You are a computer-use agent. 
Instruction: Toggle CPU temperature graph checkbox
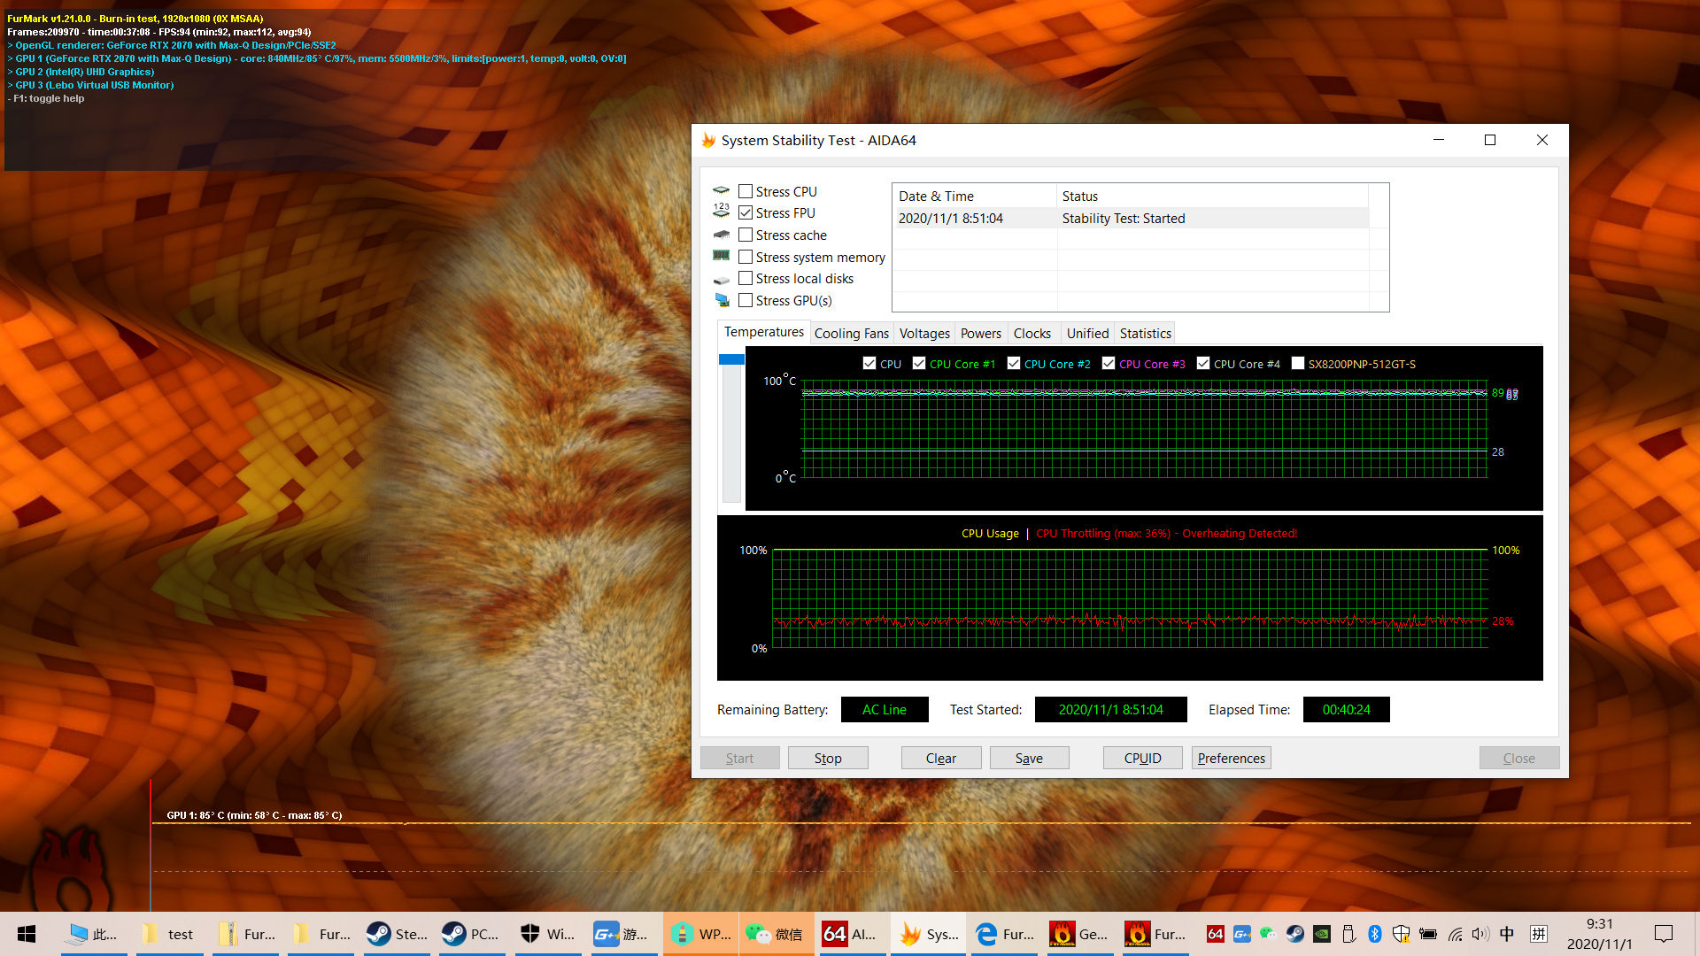(x=869, y=363)
